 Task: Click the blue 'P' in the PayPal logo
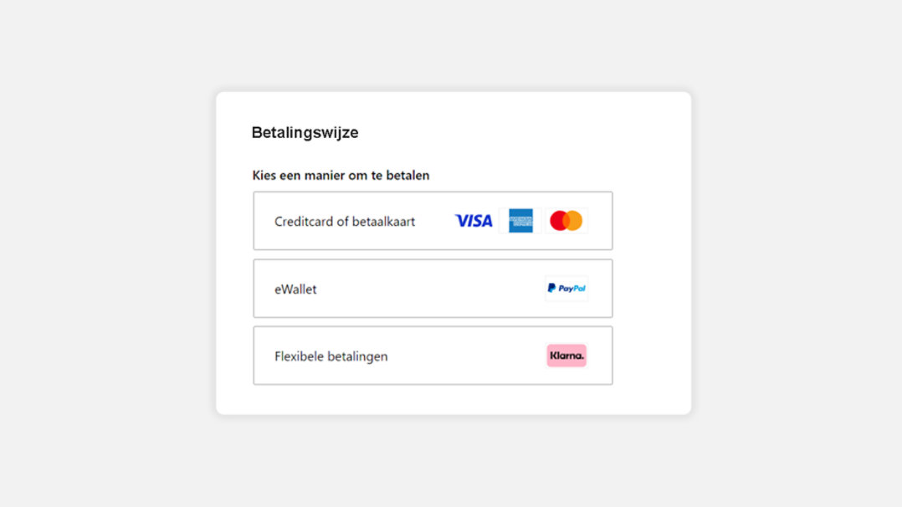point(551,289)
